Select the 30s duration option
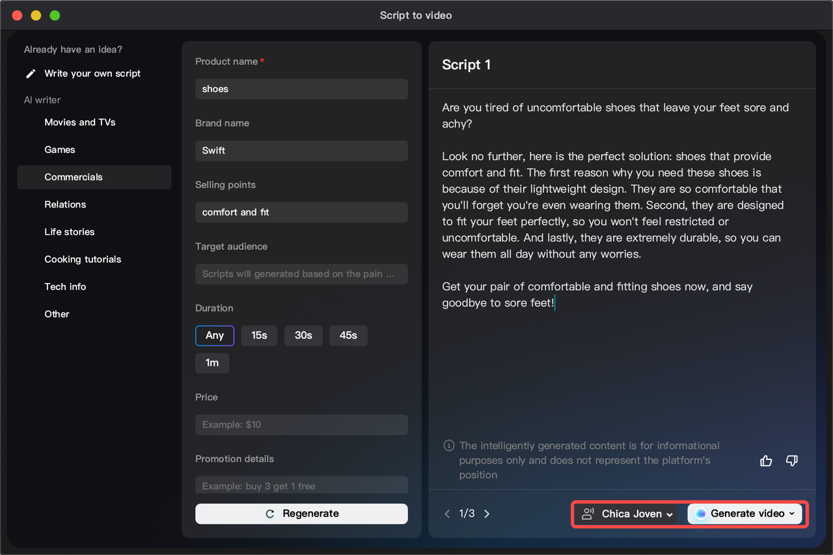 [x=303, y=335]
